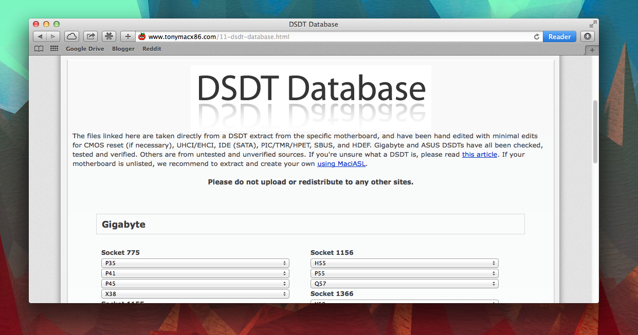Open the Share toolbar button
Image resolution: width=638 pixels, height=335 pixels.
click(x=90, y=36)
